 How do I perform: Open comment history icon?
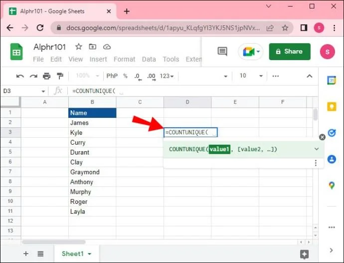pos(222,51)
